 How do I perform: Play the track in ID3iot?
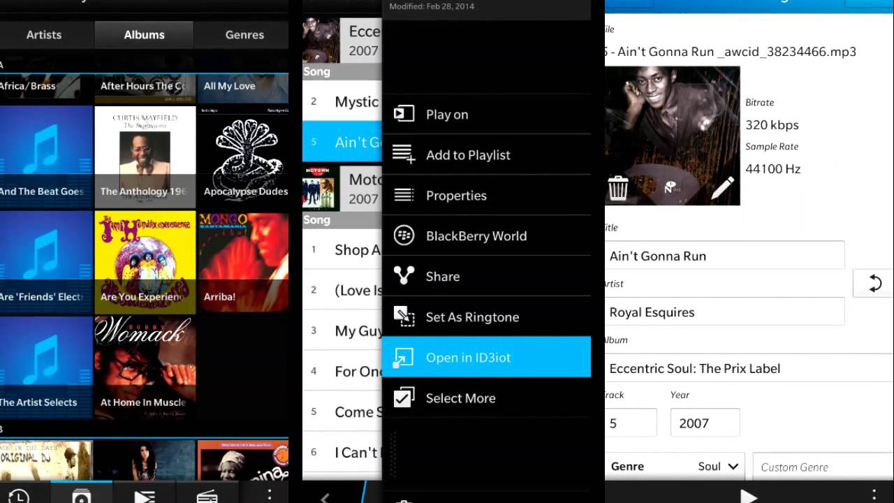[x=749, y=496]
